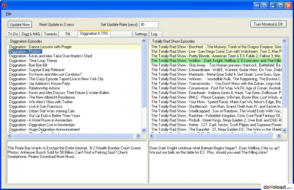294x190 pixels.
Task: Click down arrow of Totally Rad Show scrollbar
Action: [x=284, y=130]
